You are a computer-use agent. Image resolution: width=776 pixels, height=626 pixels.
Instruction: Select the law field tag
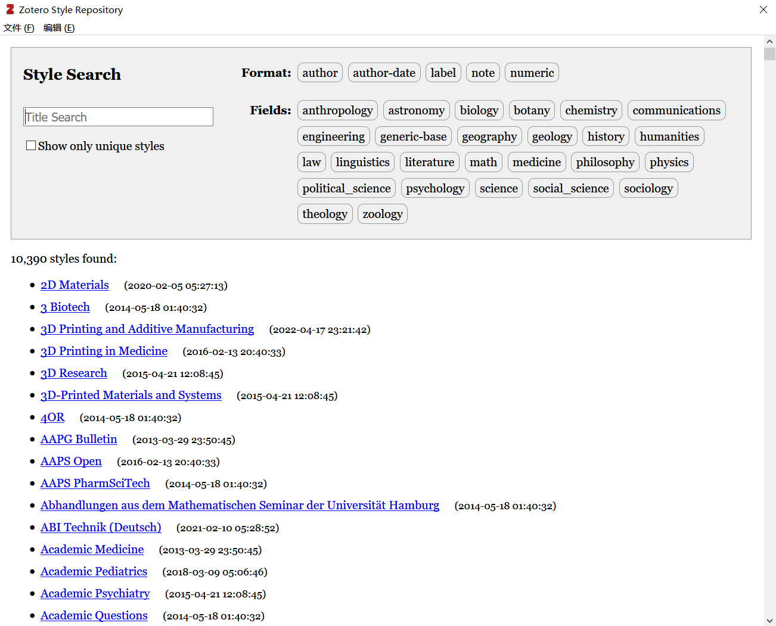[312, 162]
